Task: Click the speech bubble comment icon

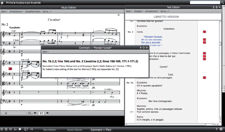Action: tap(20, 129)
